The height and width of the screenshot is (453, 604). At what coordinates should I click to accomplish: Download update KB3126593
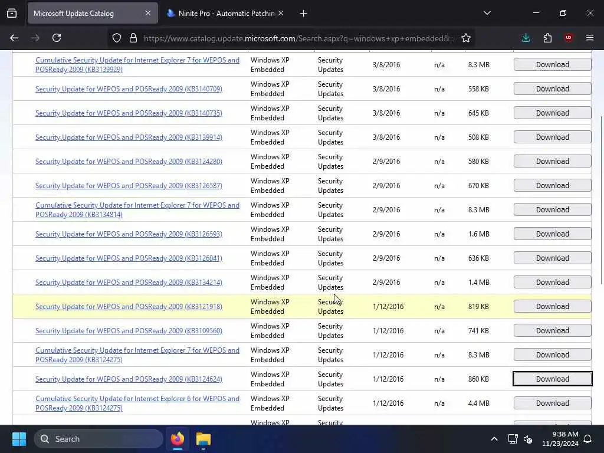coord(552,234)
